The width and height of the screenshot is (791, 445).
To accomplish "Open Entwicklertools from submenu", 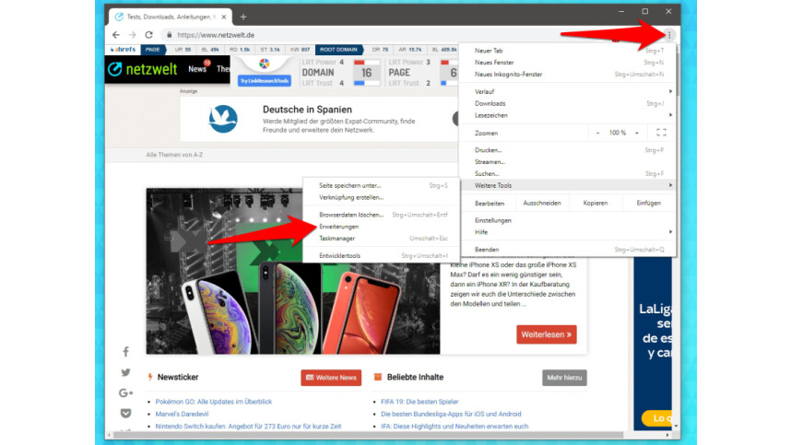I will point(382,255).
